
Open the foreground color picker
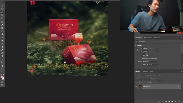pos(1,77)
